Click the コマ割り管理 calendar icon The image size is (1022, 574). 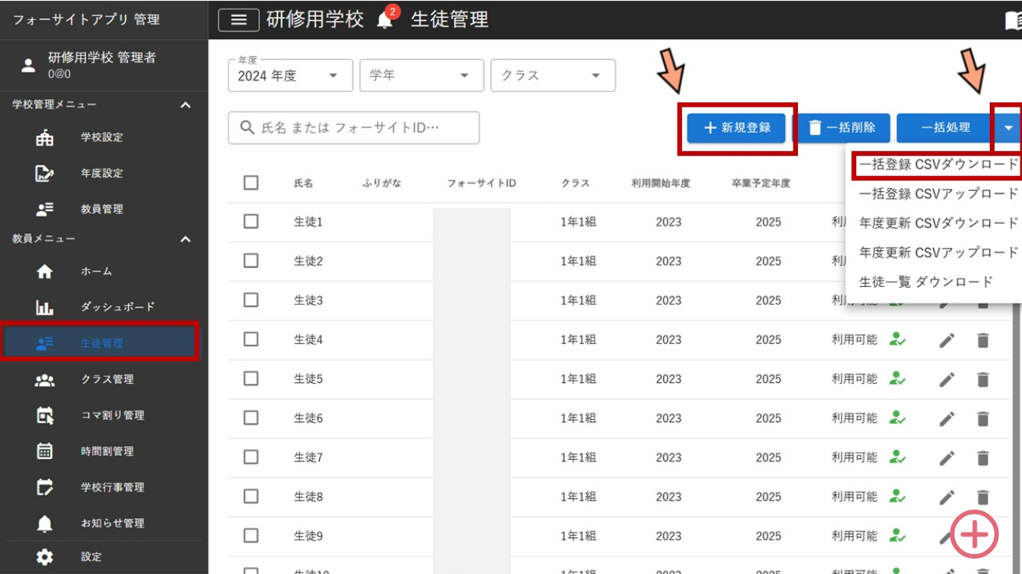coord(45,415)
